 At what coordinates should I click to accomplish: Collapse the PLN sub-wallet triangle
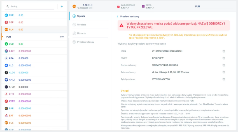pos(2,37)
